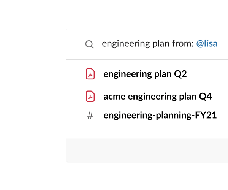Click "FY21" in the channel result name

pos(206,116)
